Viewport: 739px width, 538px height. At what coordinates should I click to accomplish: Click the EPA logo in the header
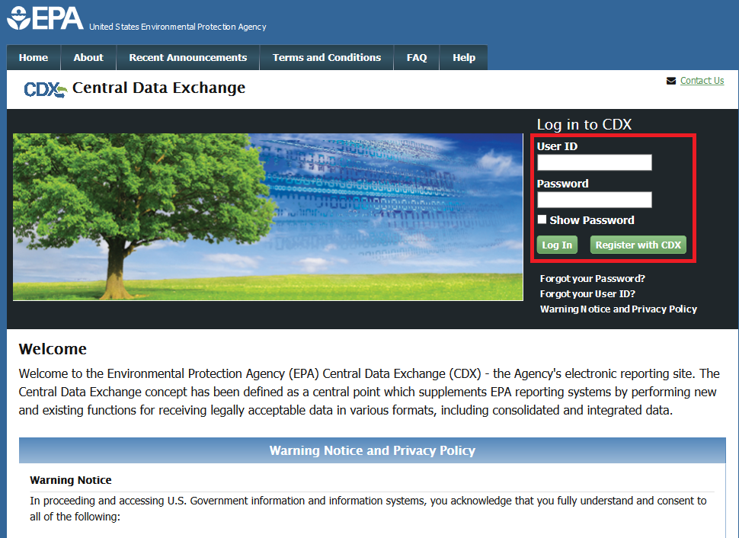[45, 18]
